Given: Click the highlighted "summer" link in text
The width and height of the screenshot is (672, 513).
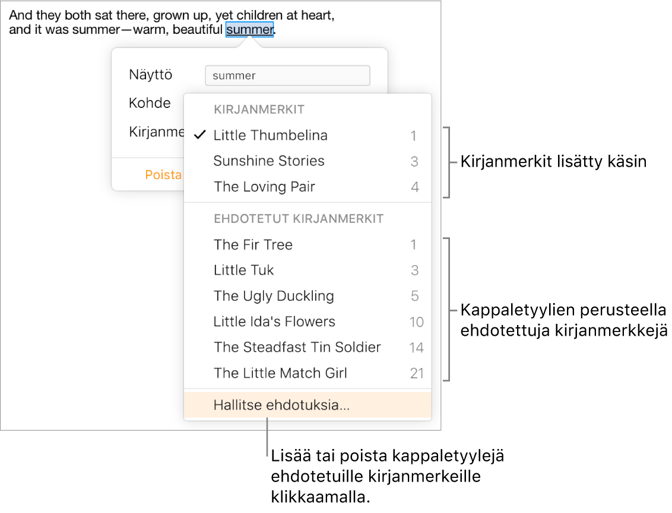Looking at the screenshot, I should (249, 30).
